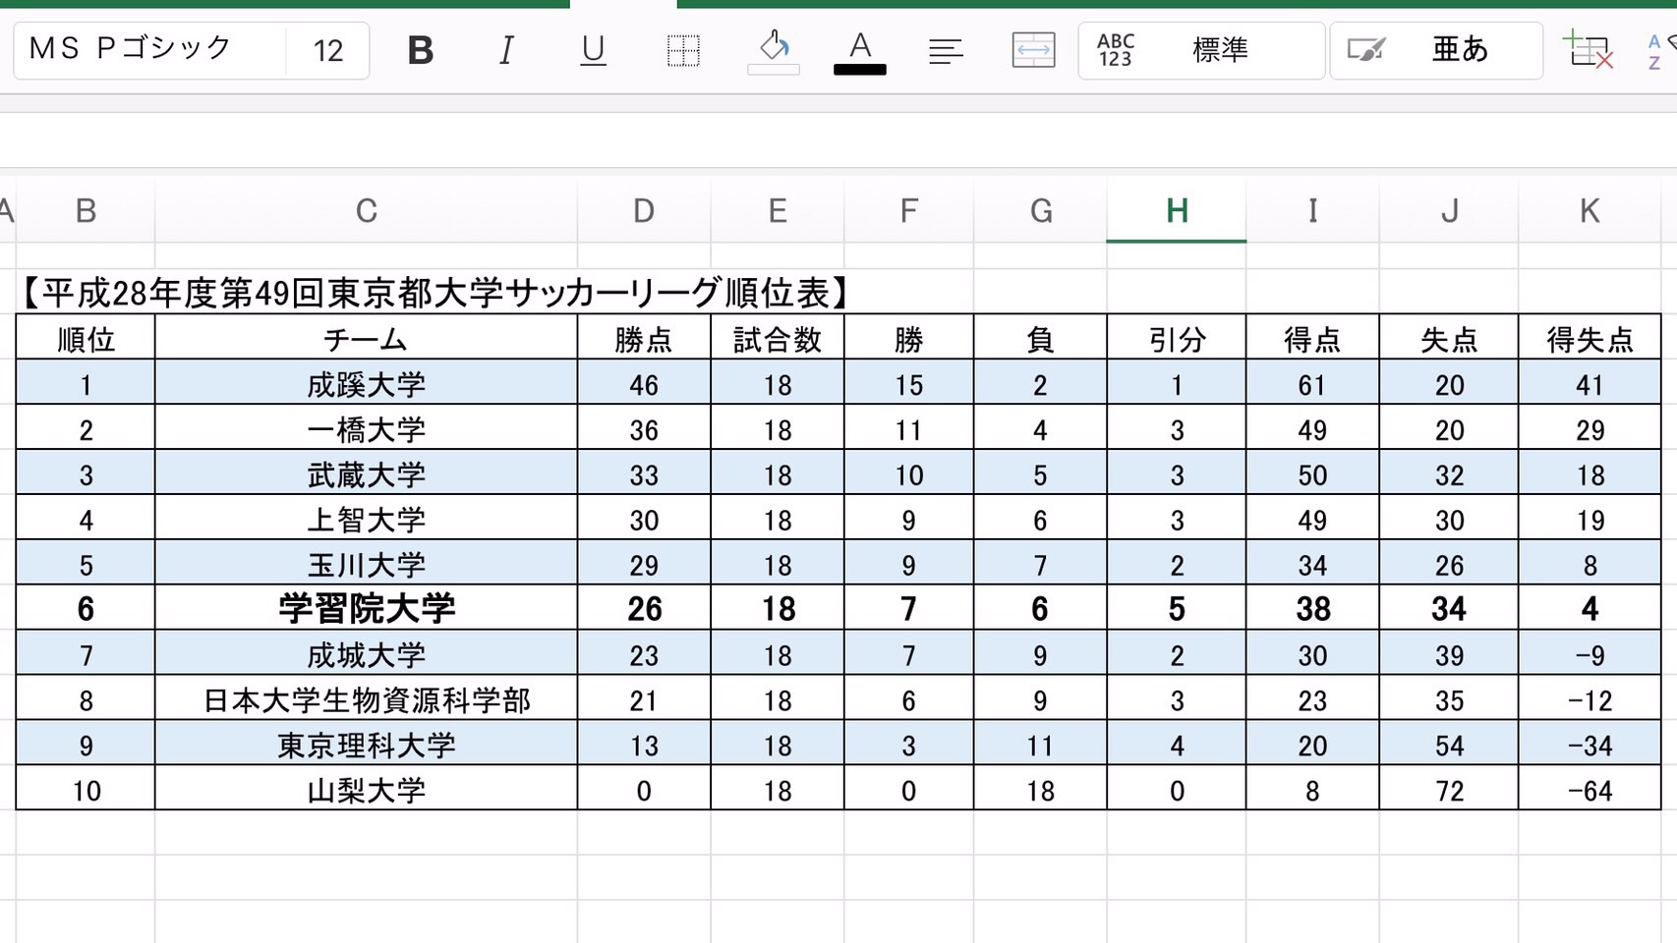This screenshot has width=1677, height=943.
Task: Select column K header
Action: click(1590, 210)
